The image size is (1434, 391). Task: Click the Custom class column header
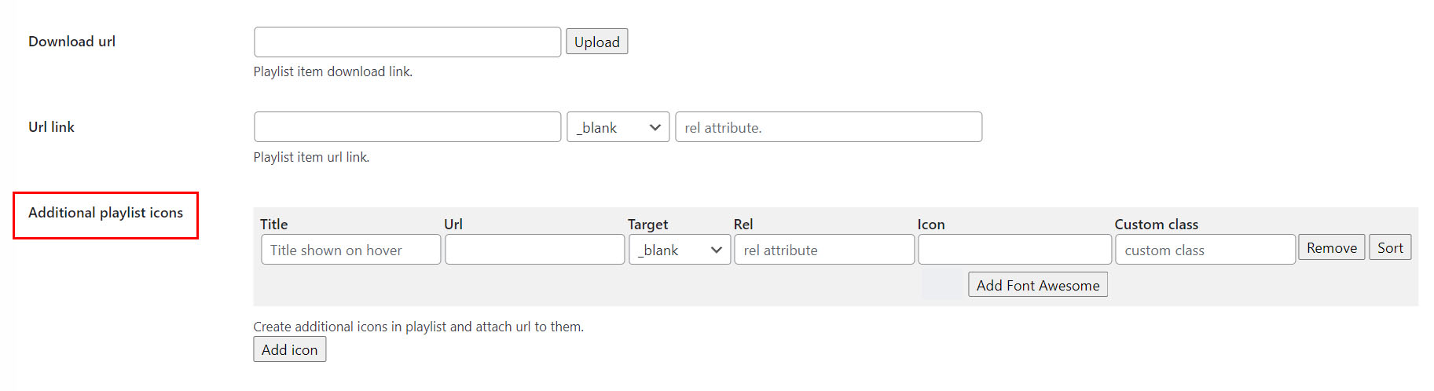(1156, 225)
